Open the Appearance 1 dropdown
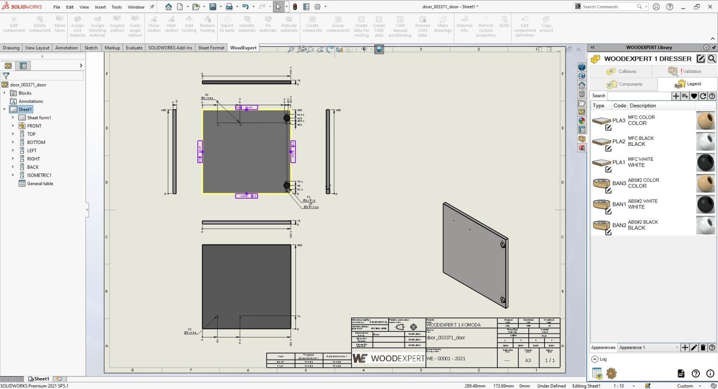 pos(676,347)
